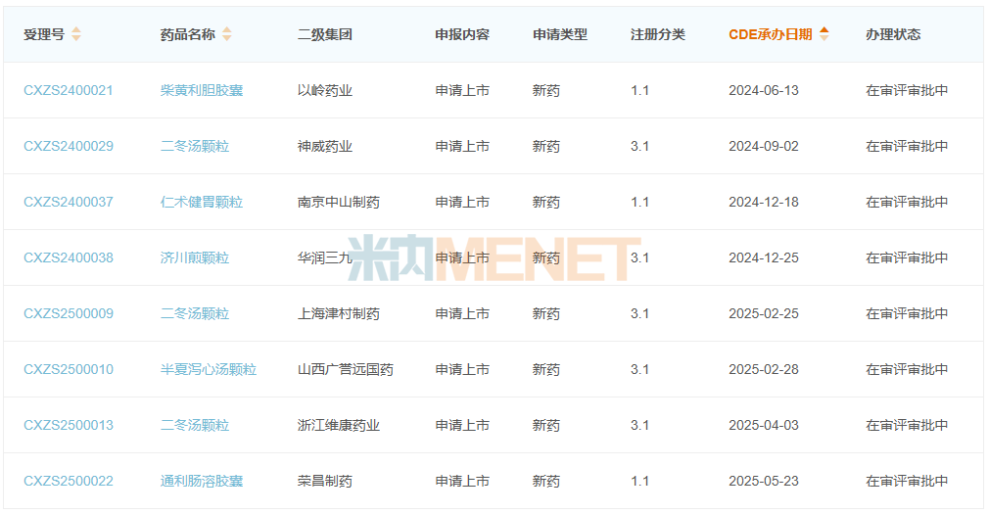Screen dimensions: 989x514
Task: Select the 南京中山制药 cell
Action: [x=339, y=202]
